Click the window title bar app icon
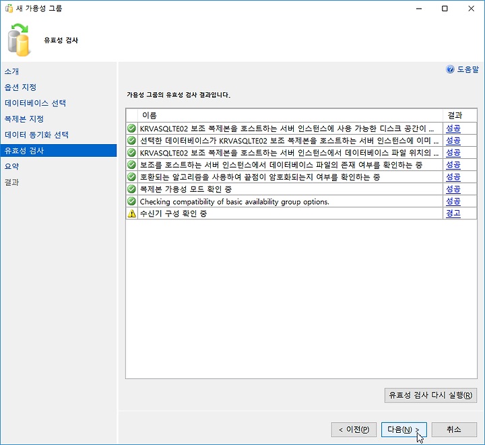Viewport: 485px width, 445px height. click(x=9, y=8)
